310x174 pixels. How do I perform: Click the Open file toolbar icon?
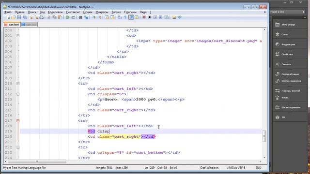[14, 17]
